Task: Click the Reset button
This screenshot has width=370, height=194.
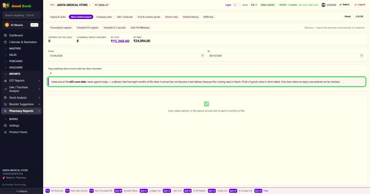Action: click(x=348, y=17)
